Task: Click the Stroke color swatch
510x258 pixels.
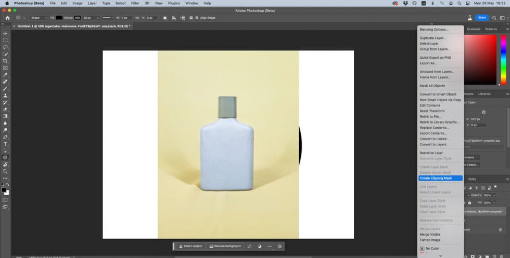Action: [78, 18]
